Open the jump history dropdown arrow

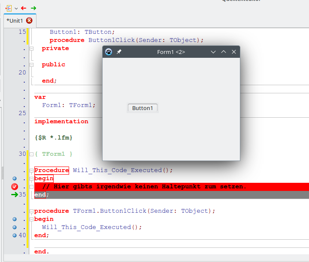[16, 8]
